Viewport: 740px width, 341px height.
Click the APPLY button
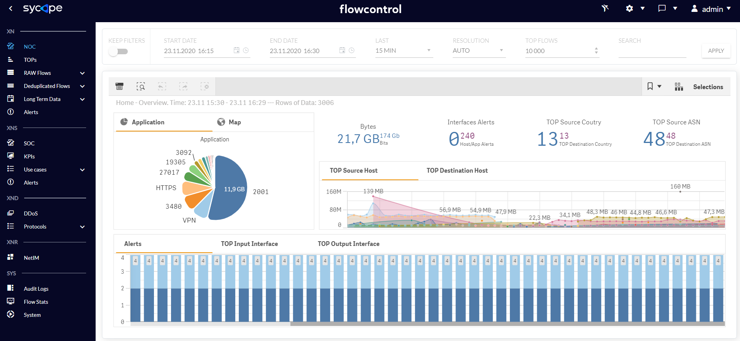pyautogui.click(x=716, y=51)
